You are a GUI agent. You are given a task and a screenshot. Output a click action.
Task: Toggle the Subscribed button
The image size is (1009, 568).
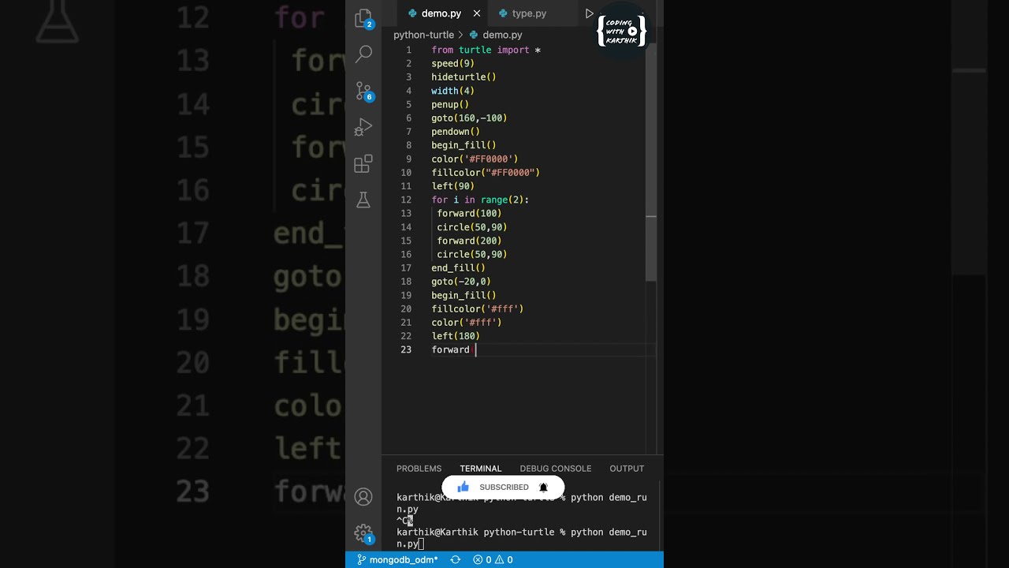coord(504,488)
